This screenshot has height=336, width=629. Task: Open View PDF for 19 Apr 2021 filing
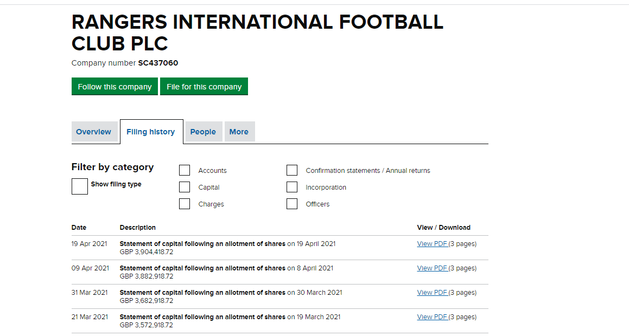(432, 243)
